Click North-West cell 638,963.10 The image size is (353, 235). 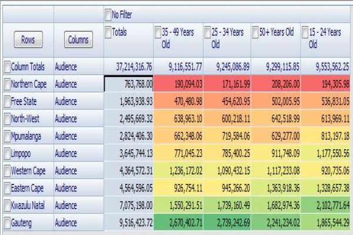click(x=178, y=119)
